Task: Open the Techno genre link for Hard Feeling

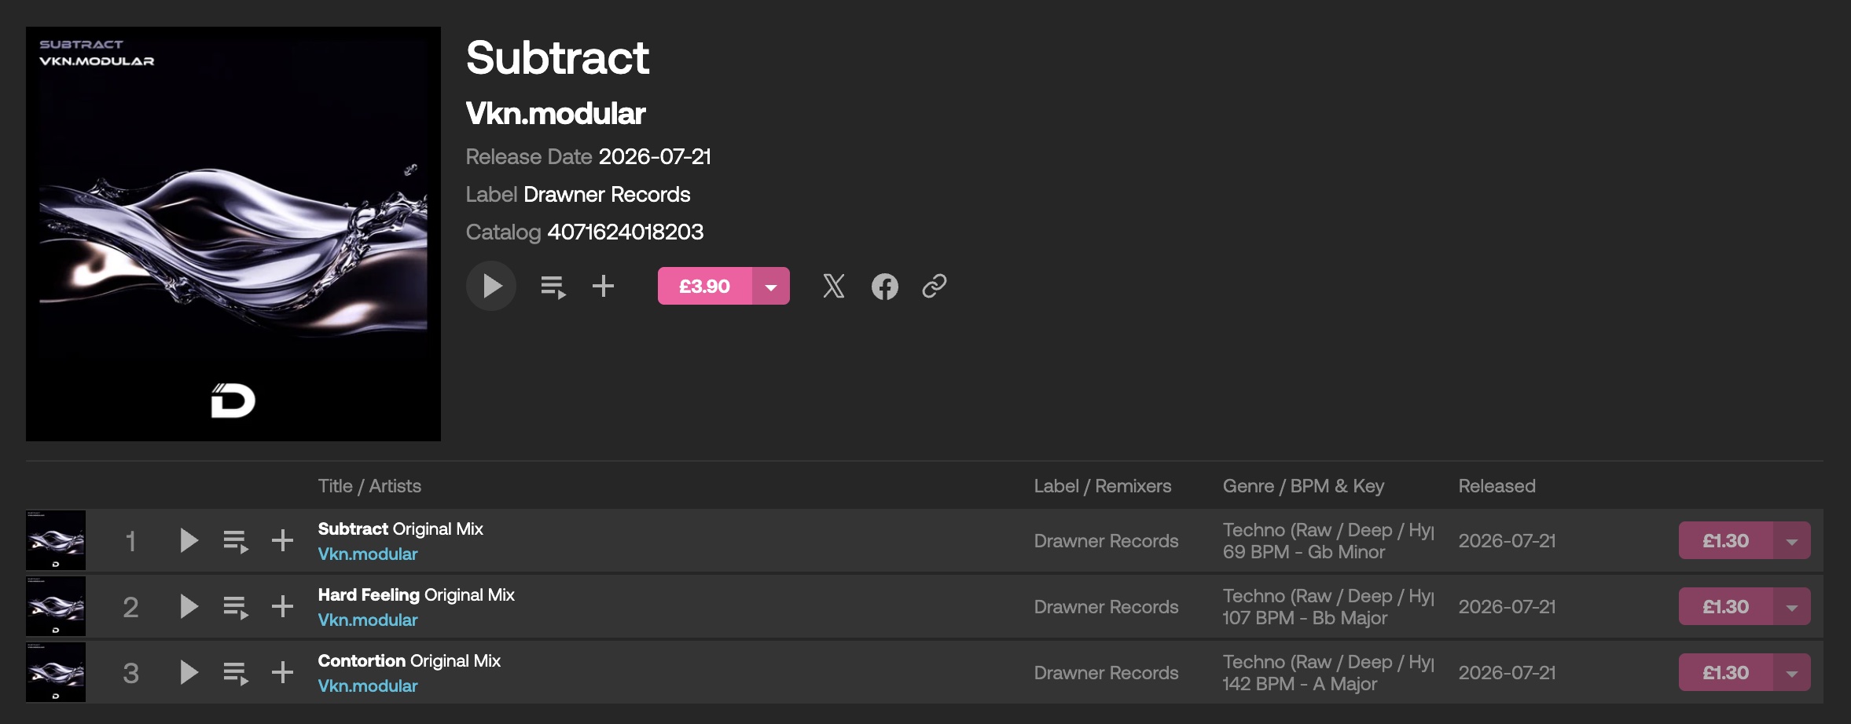Action: coord(1328,596)
